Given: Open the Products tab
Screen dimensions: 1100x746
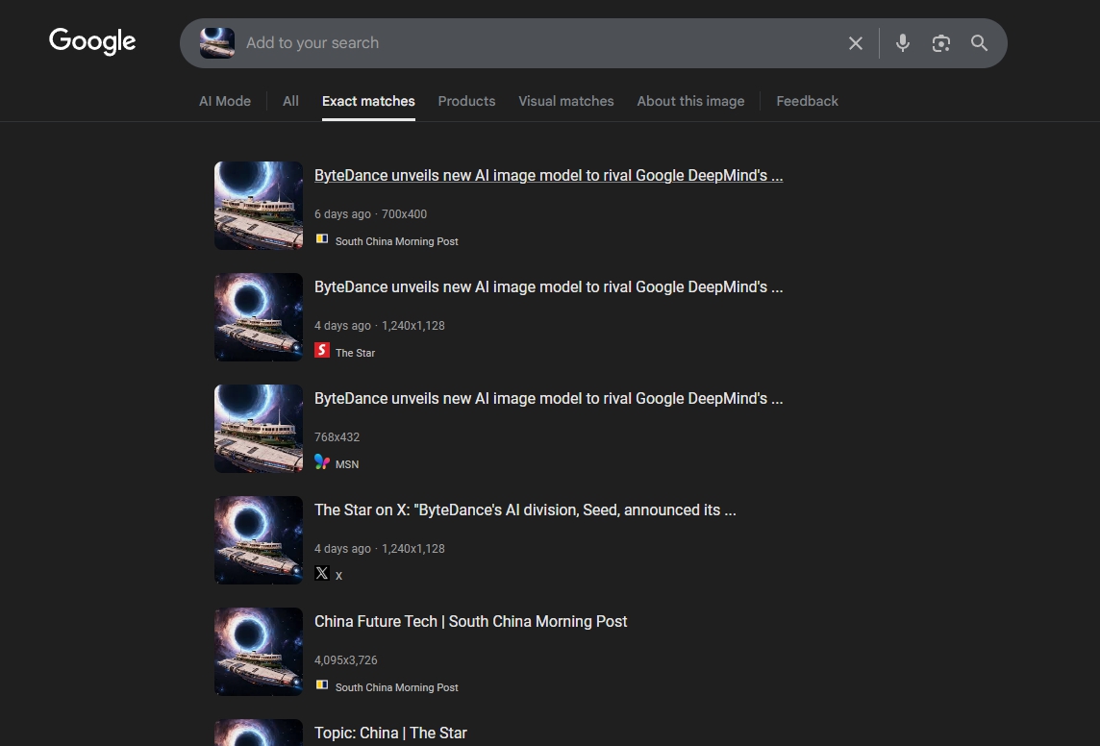Looking at the screenshot, I should tap(466, 101).
